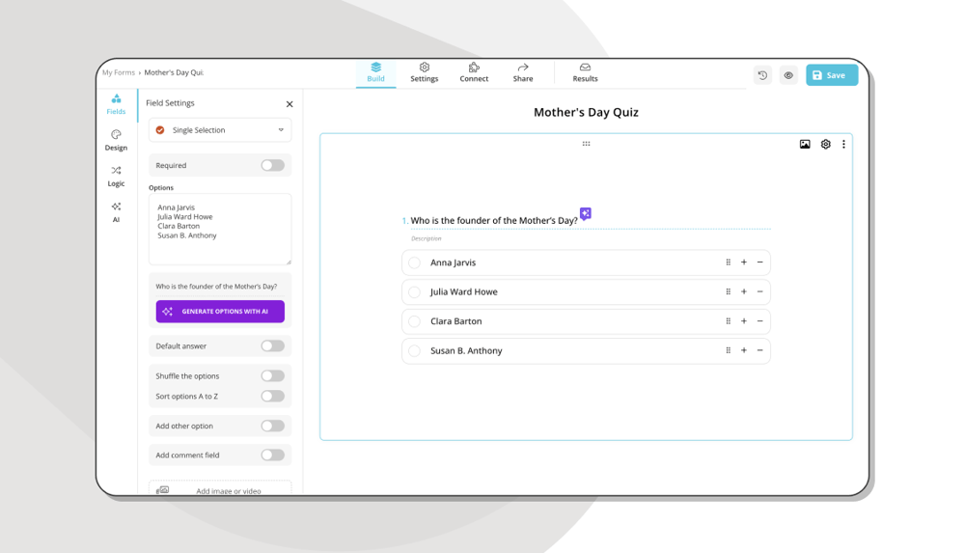Open the Fields panel in sidebar
Viewport: 965px width, 553px height.
(116, 104)
